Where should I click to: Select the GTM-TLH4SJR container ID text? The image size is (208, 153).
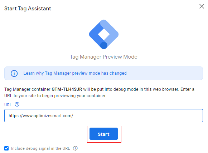point(67,89)
